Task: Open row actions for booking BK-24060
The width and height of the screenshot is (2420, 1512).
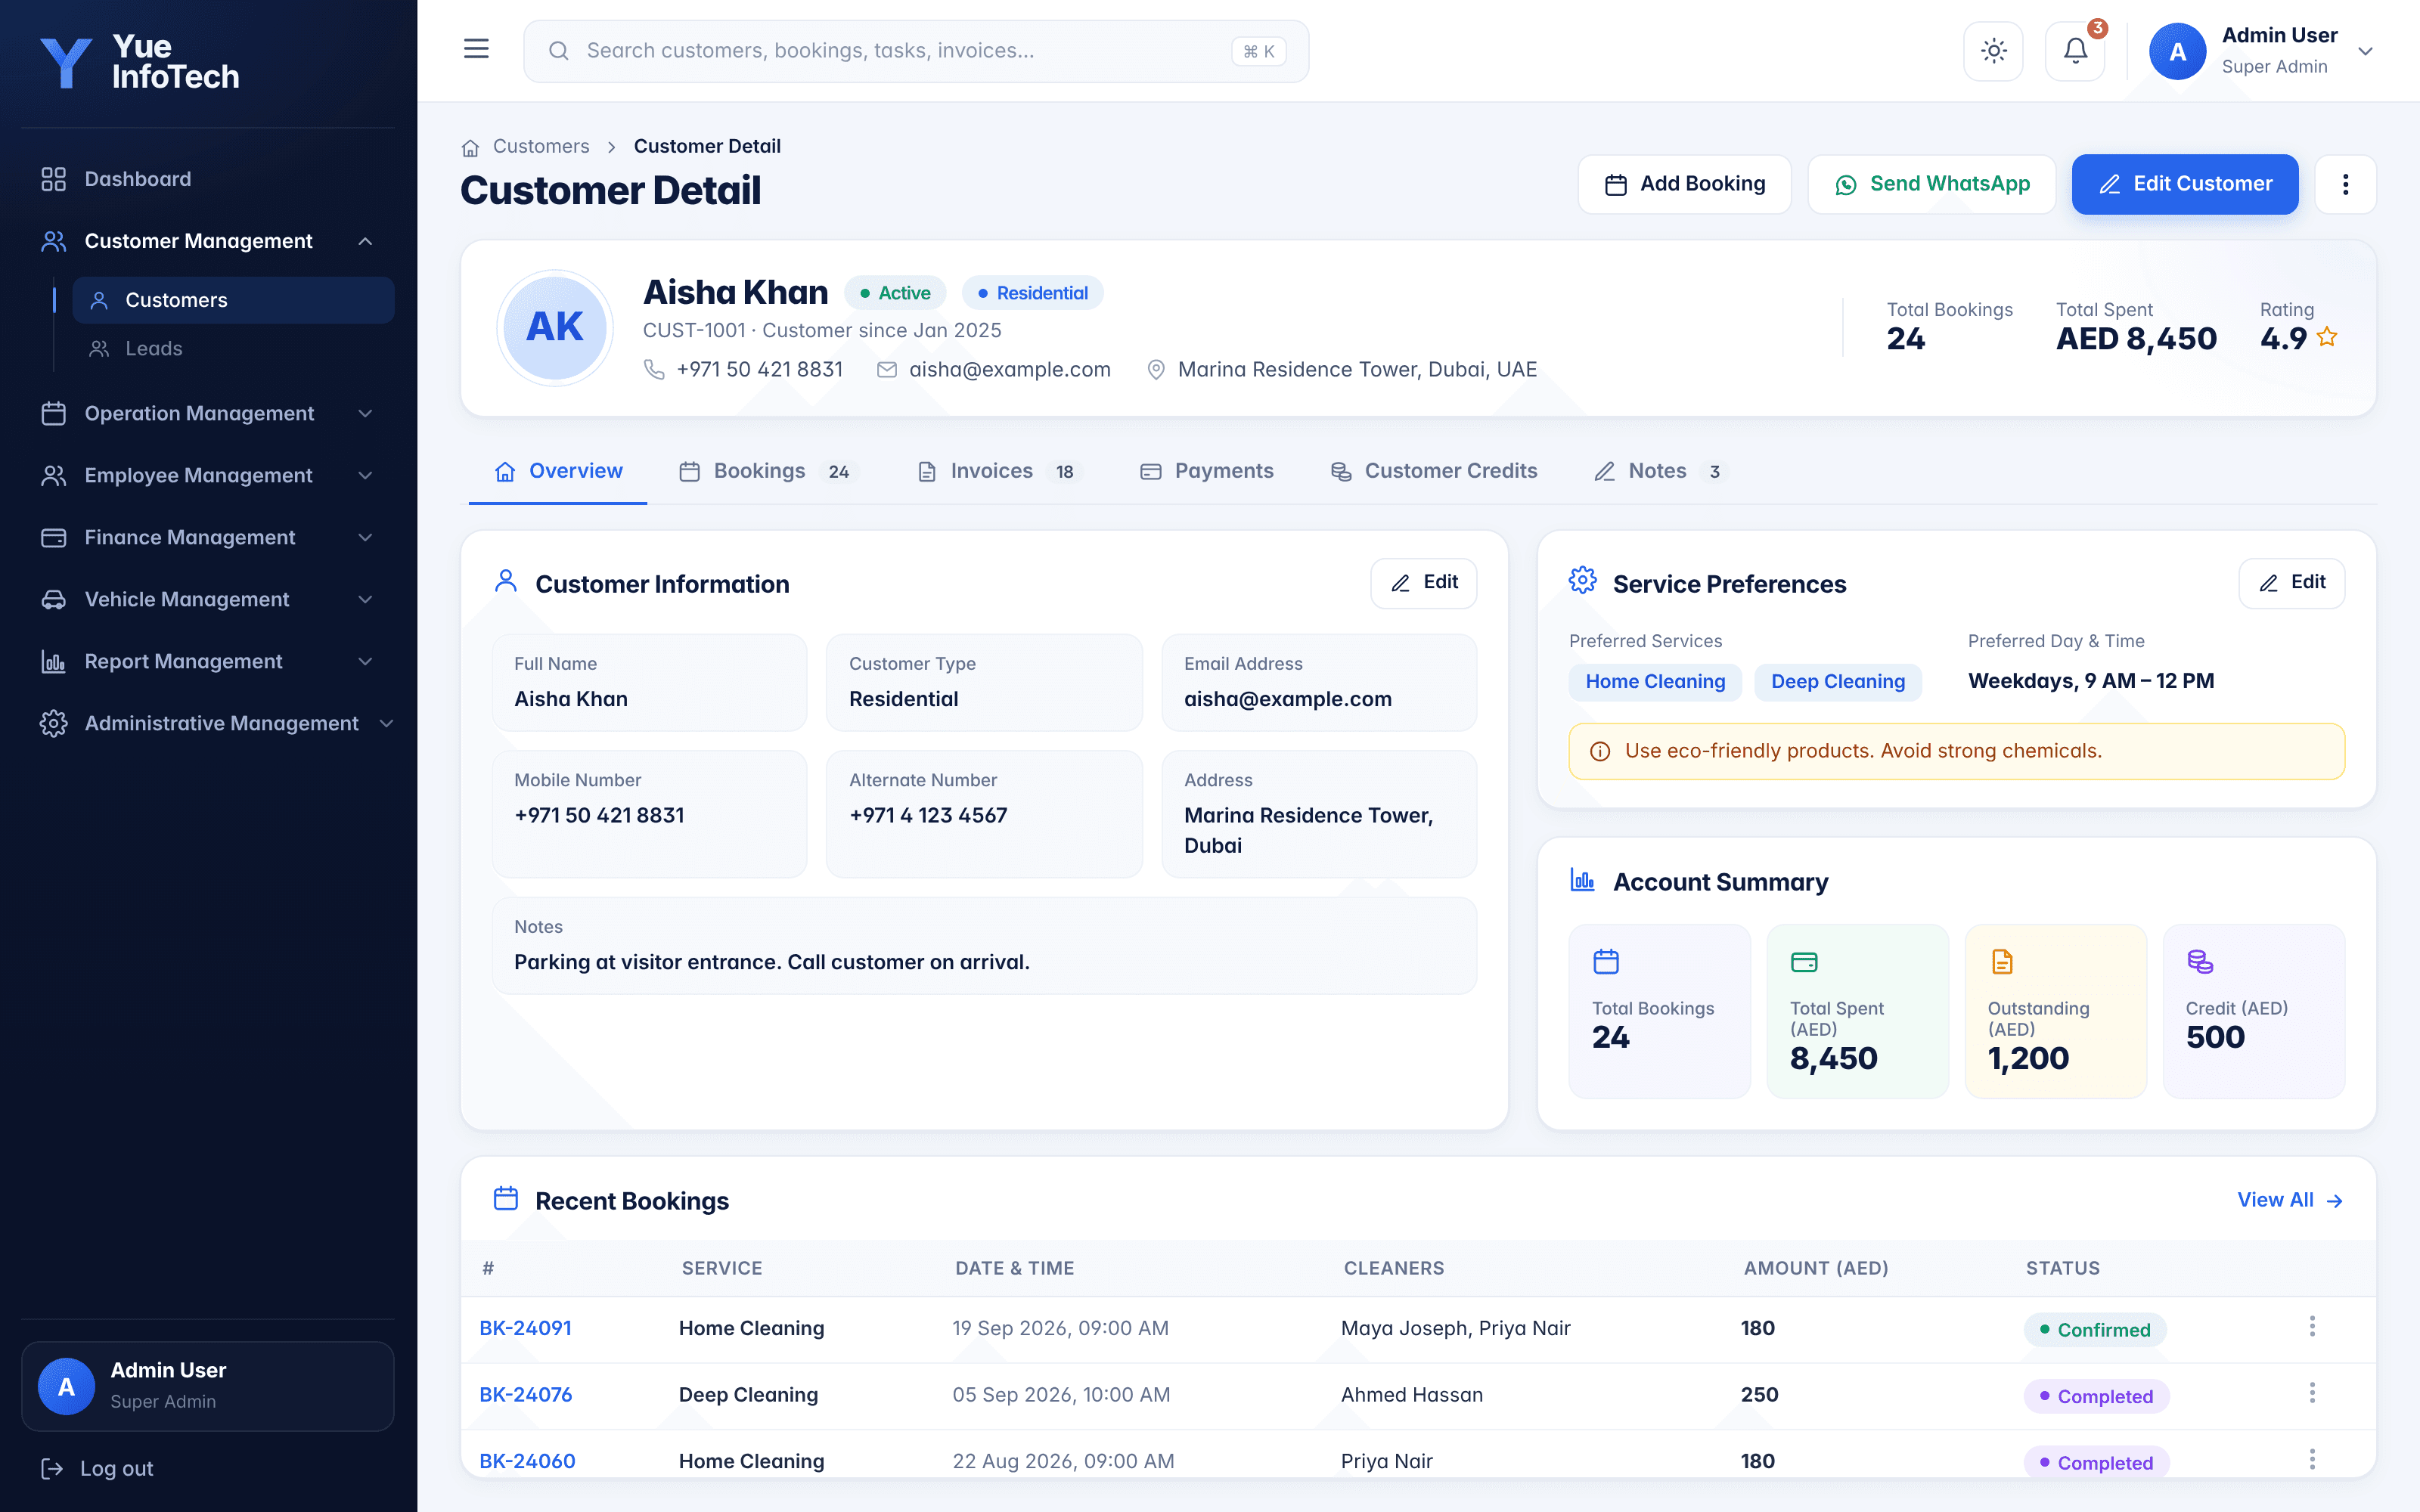Action: pyautogui.click(x=2312, y=1459)
